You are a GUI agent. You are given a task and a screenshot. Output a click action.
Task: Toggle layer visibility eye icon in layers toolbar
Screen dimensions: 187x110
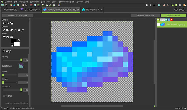point(166,19)
